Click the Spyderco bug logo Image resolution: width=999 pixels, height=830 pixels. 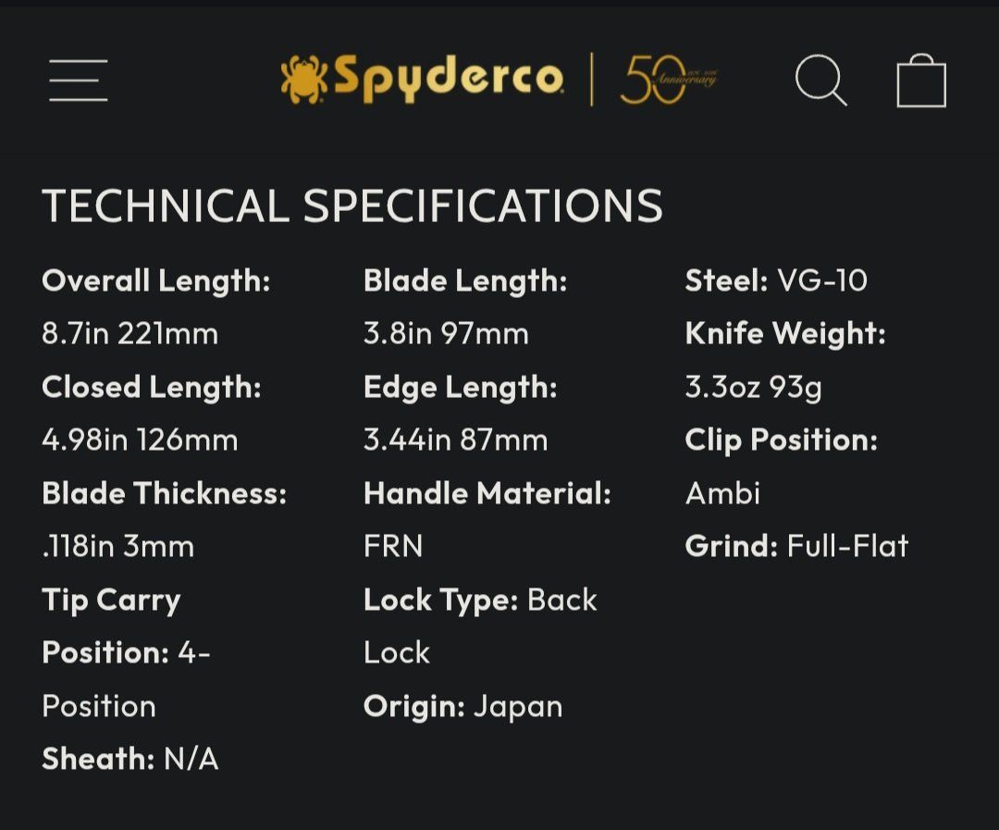pos(303,80)
